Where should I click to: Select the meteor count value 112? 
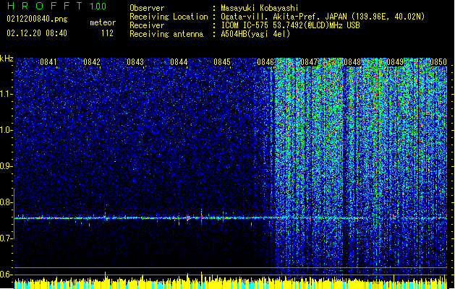click(107, 33)
